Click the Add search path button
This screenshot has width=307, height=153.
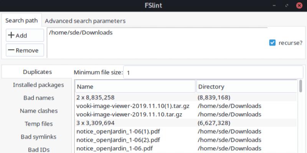coord(25,35)
